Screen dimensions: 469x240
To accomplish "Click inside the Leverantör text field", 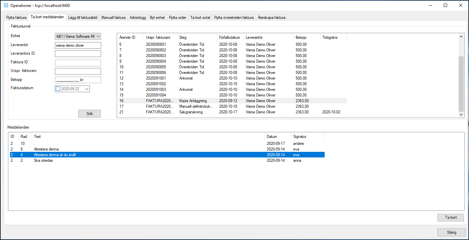I will [x=78, y=45].
